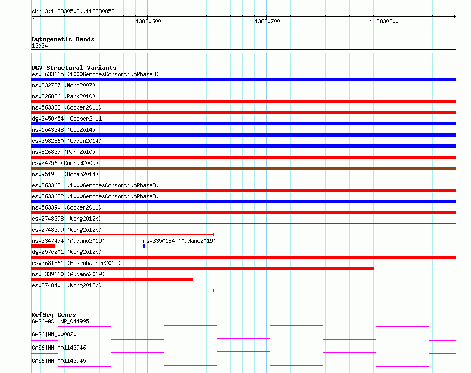Click the dgv257e201 (Wong2012b) red bar
The image size is (471, 373).
point(243,257)
